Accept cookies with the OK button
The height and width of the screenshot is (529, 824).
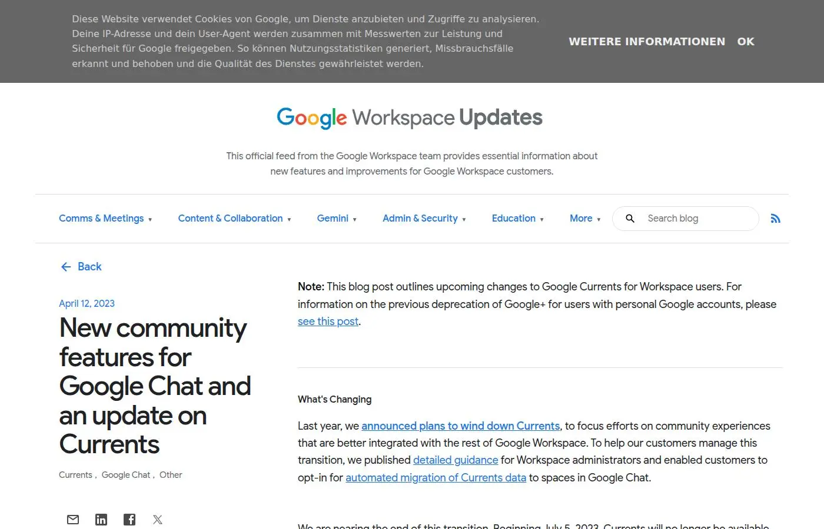[746, 42]
